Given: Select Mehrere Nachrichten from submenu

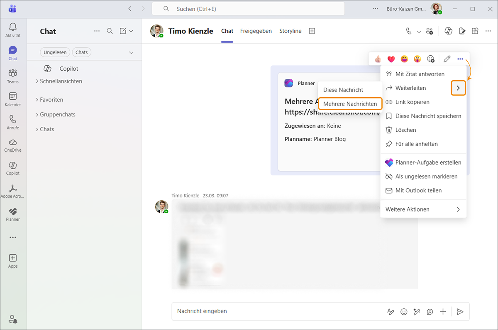Looking at the screenshot, I should click(350, 103).
